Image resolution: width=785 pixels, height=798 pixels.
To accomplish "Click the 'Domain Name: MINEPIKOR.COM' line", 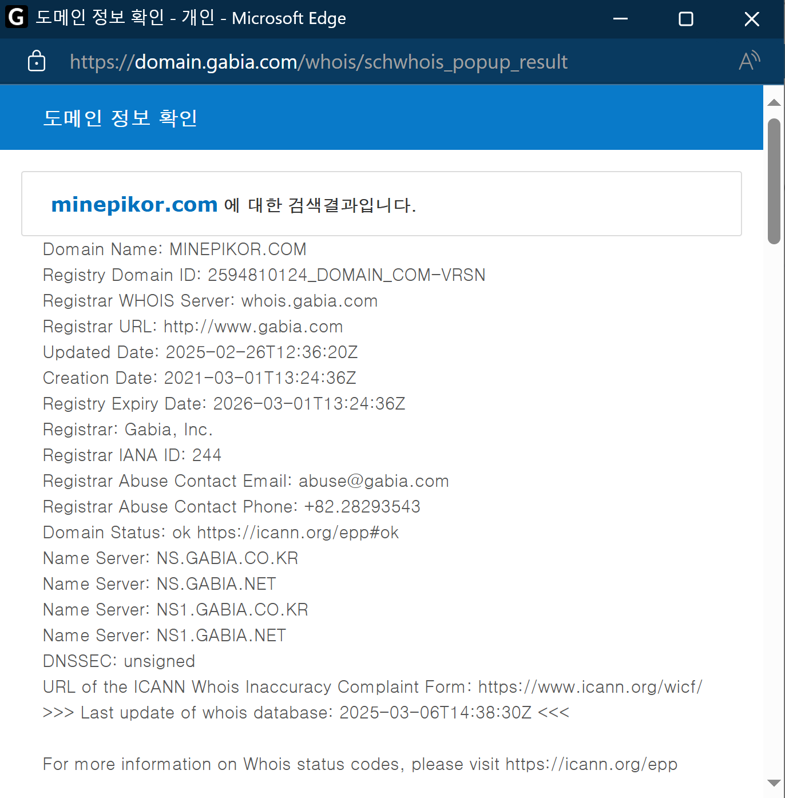I will tap(175, 249).
